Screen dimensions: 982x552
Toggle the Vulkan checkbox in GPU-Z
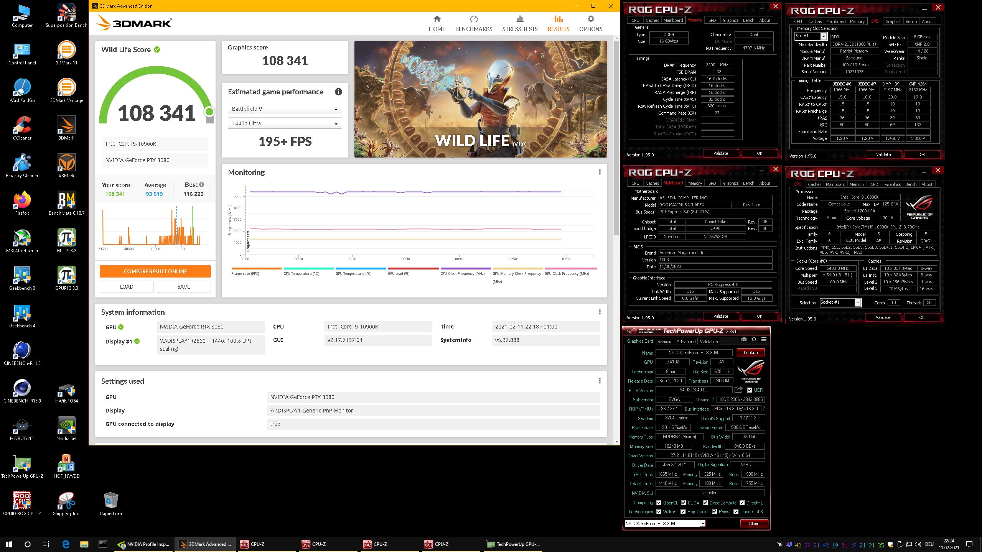659,512
